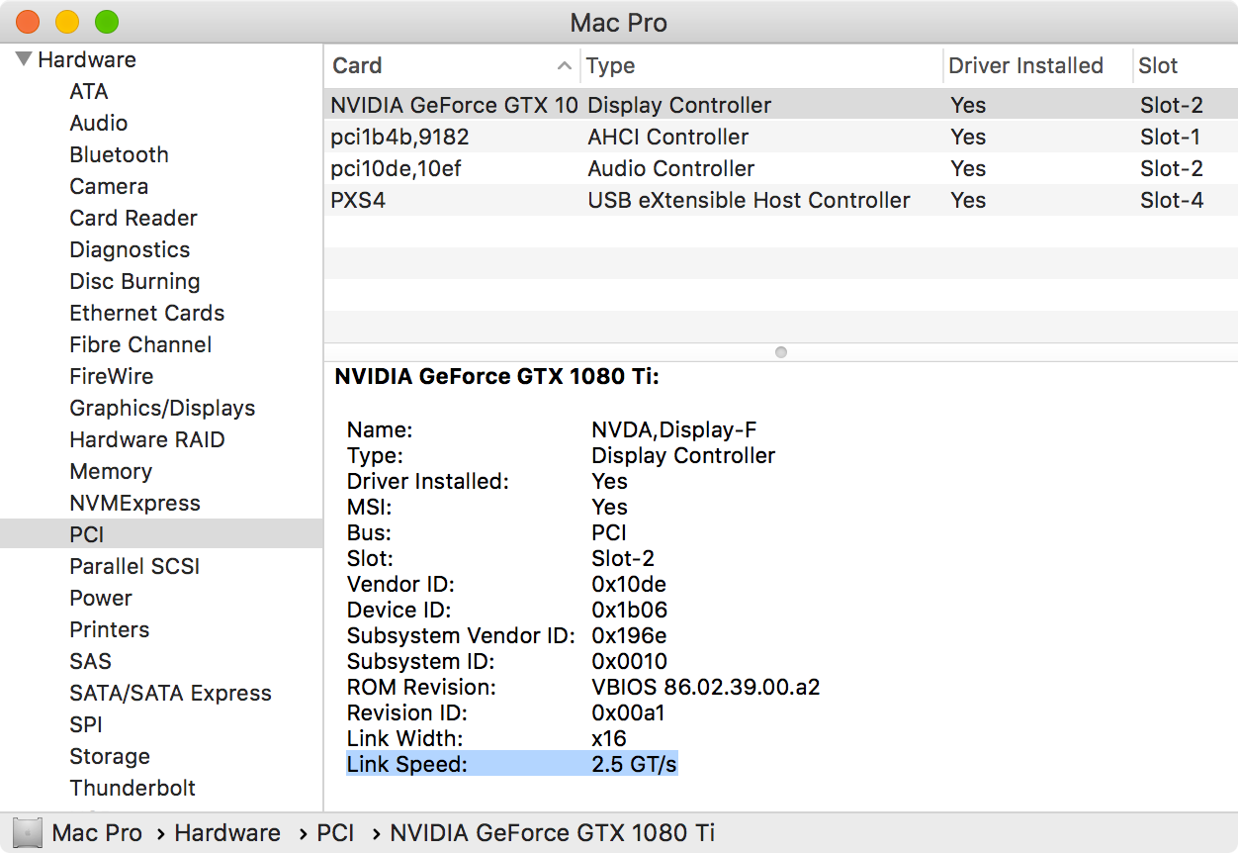The height and width of the screenshot is (853, 1238).
Task: Select Camera in the sidebar
Action: (109, 186)
